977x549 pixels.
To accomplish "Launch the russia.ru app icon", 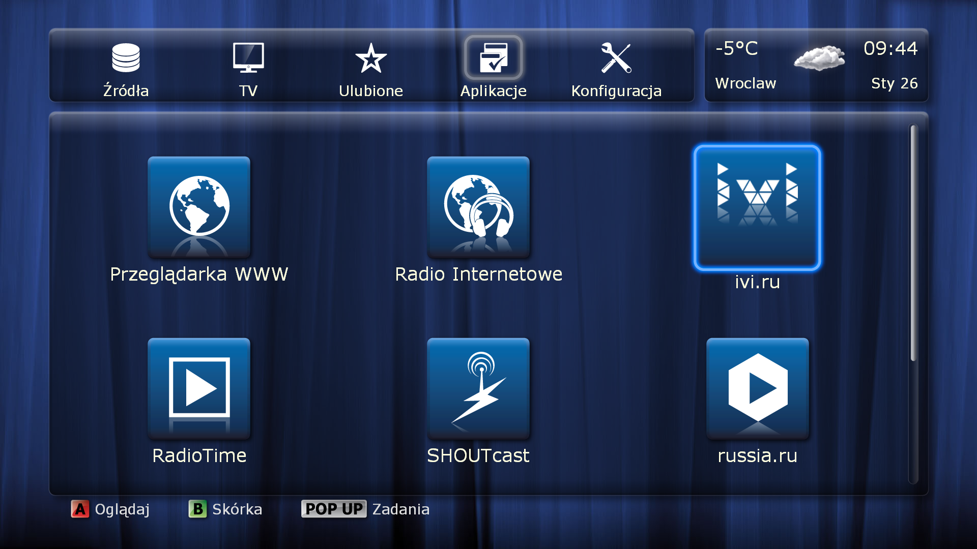I will click(x=757, y=388).
